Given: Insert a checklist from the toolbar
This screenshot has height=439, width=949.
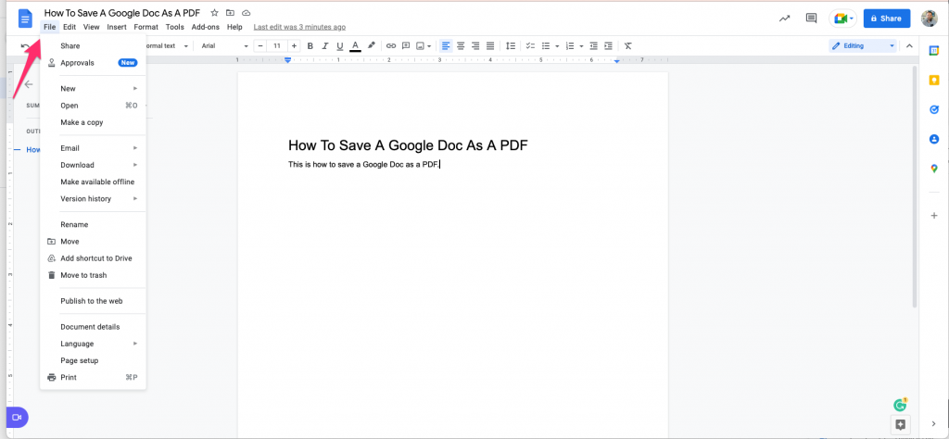Looking at the screenshot, I should click(531, 46).
